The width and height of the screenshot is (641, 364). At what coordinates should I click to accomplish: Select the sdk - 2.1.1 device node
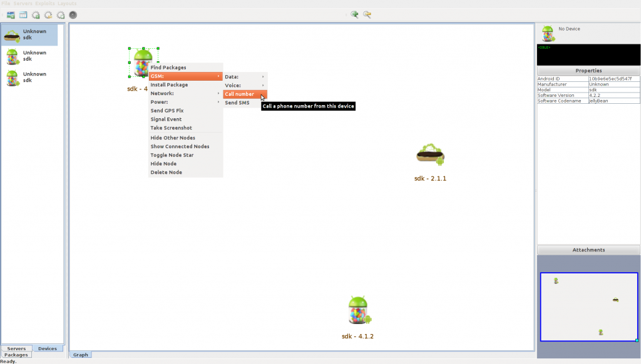pos(430,154)
